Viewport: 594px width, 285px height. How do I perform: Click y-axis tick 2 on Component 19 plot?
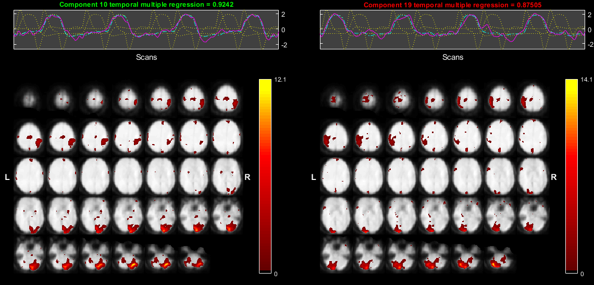click(x=590, y=15)
